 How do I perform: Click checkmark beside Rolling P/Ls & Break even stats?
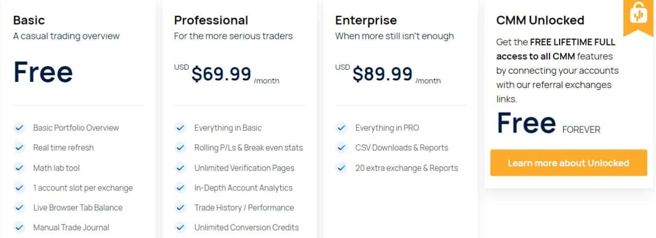(180, 147)
